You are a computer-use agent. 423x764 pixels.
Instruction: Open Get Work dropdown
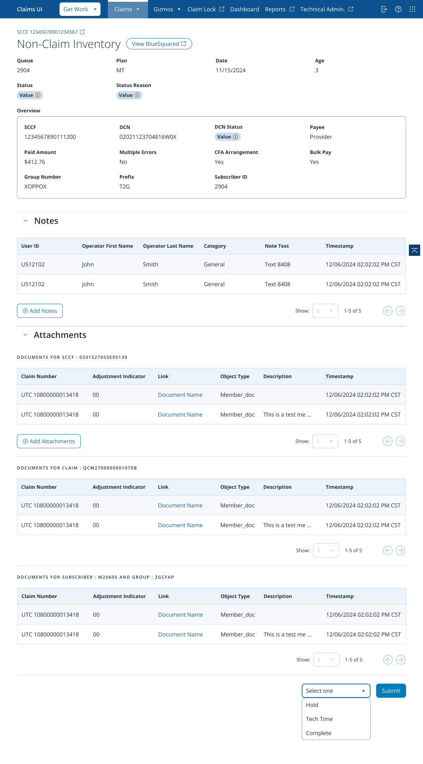click(80, 9)
